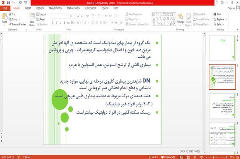Image resolution: width=240 pixels, height=159 pixels.
Task: Open the Select dropdown in Editing
Action: [x=219, y=24]
